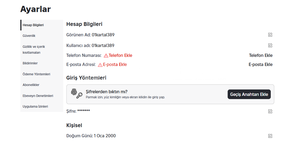The image size is (308, 141).
Task: Click the black E-posta Ekle button at right
Action: coord(261,64)
